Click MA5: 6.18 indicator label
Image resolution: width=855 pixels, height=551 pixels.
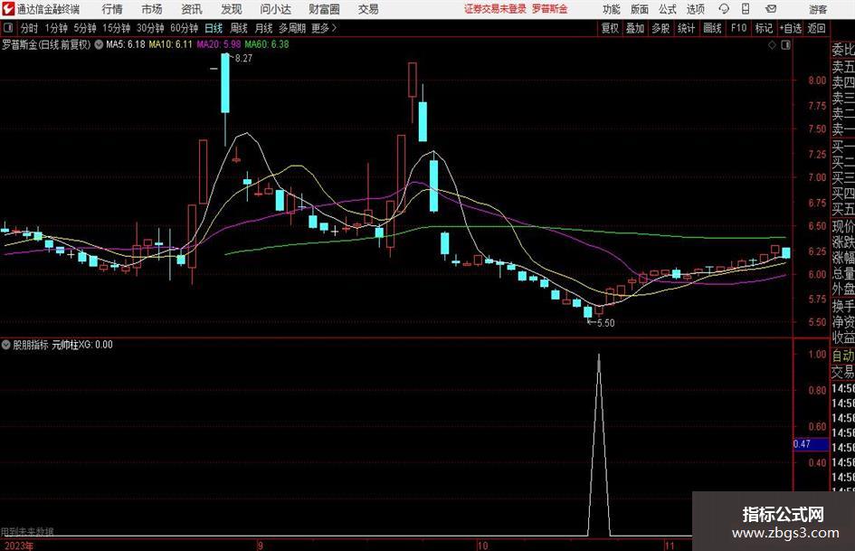(x=126, y=44)
